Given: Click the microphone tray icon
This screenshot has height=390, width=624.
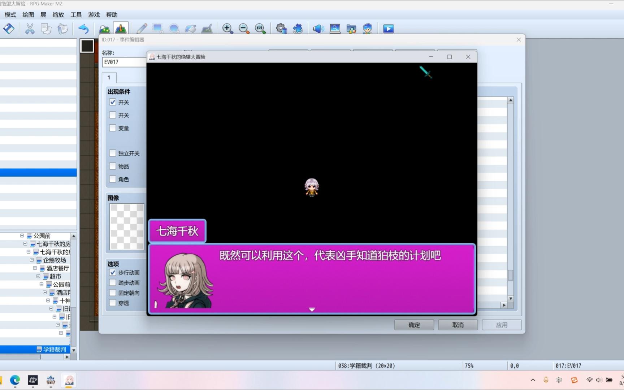Looking at the screenshot, I should pos(546,380).
